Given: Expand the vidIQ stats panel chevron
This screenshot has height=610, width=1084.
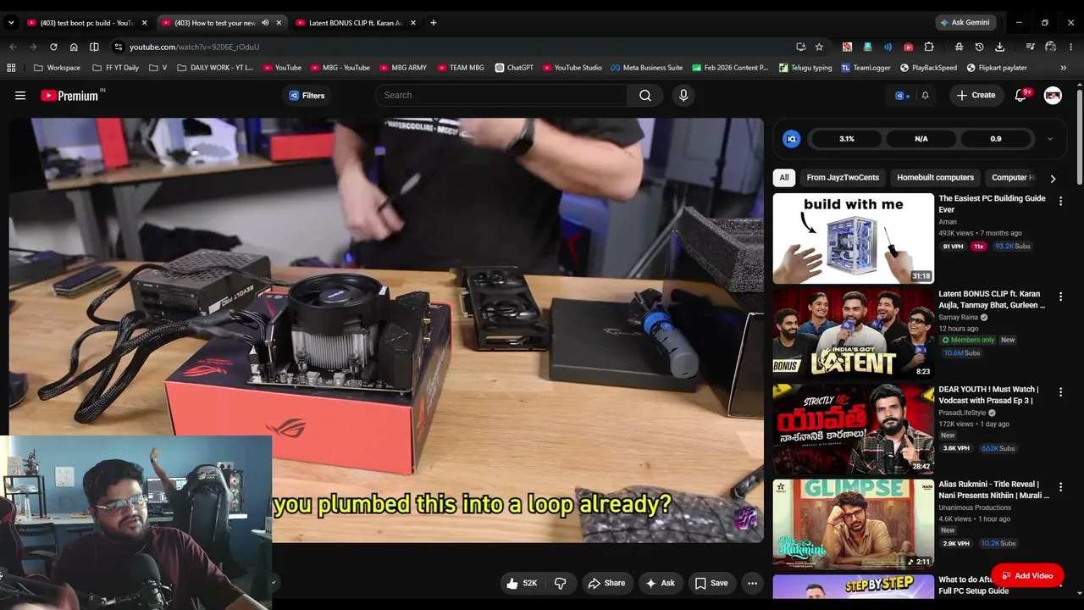Looking at the screenshot, I should click(x=1050, y=139).
